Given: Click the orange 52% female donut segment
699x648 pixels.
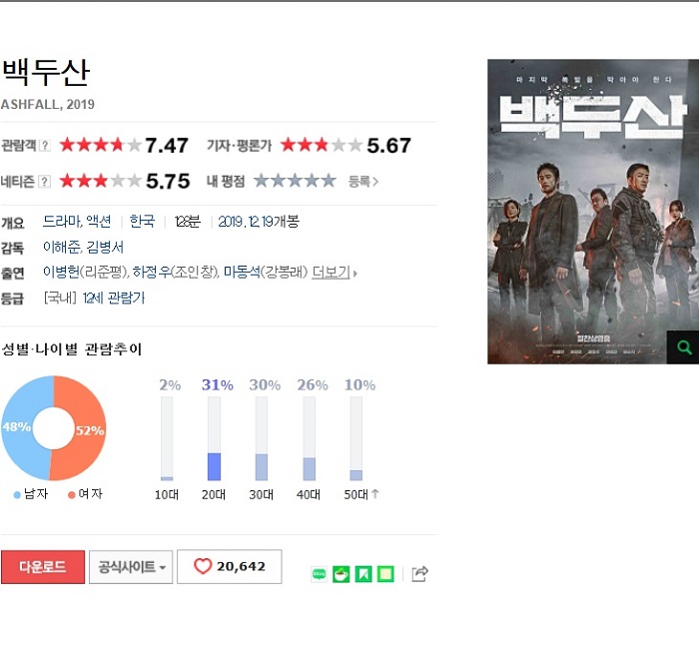Looking at the screenshot, I should click(x=89, y=430).
